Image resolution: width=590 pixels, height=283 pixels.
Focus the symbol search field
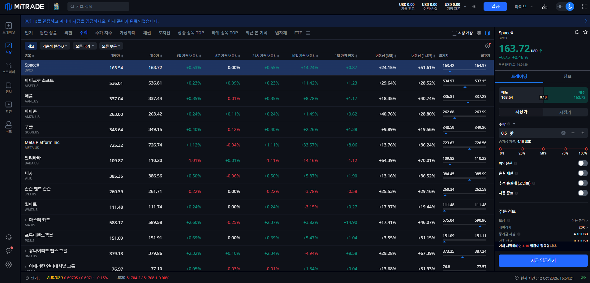click(98, 7)
